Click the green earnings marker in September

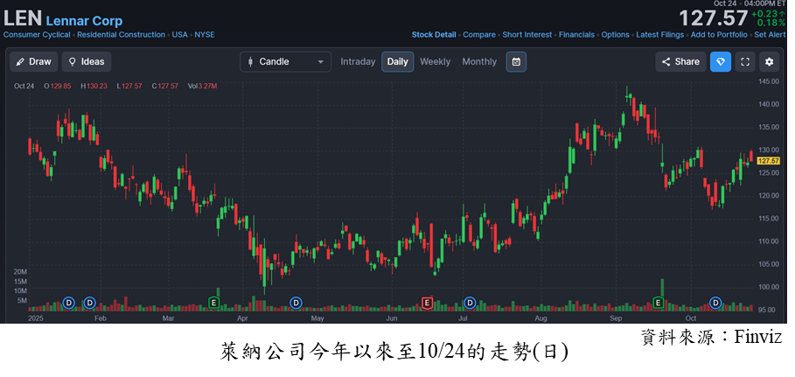(659, 303)
